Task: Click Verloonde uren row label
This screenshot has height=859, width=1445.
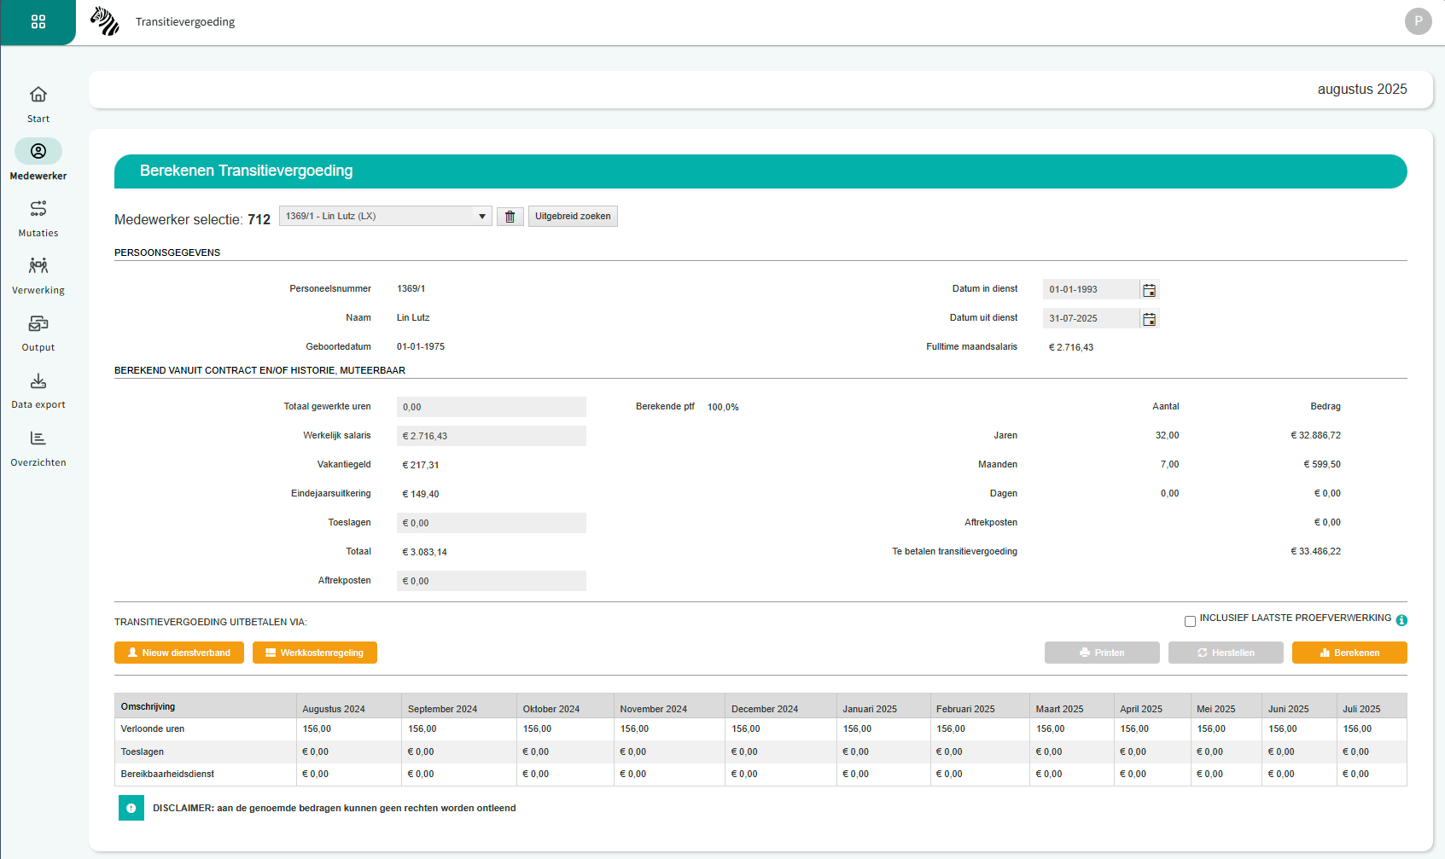Action: (x=153, y=728)
